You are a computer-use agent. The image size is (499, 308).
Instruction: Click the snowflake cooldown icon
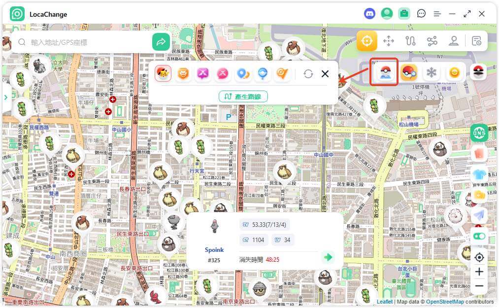[x=431, y=72]
